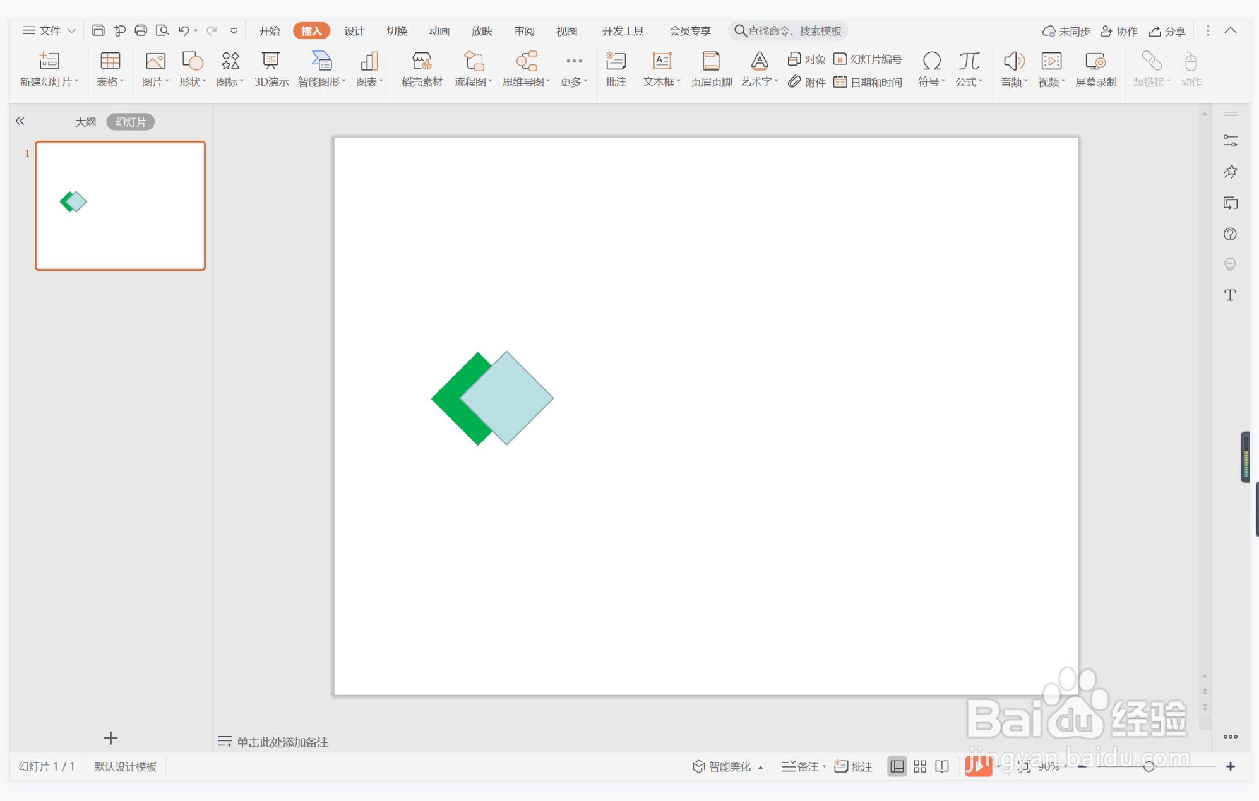Toggle 批注 comments in status bar
Screen dimensions: 1259x801
pos(853,766)
